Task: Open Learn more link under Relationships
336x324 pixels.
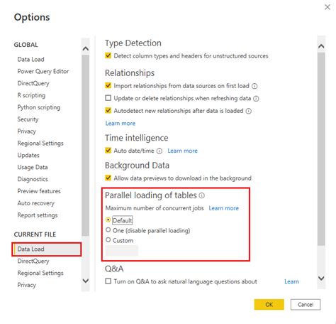Action: pyautogui.click(x=121, y=124)
